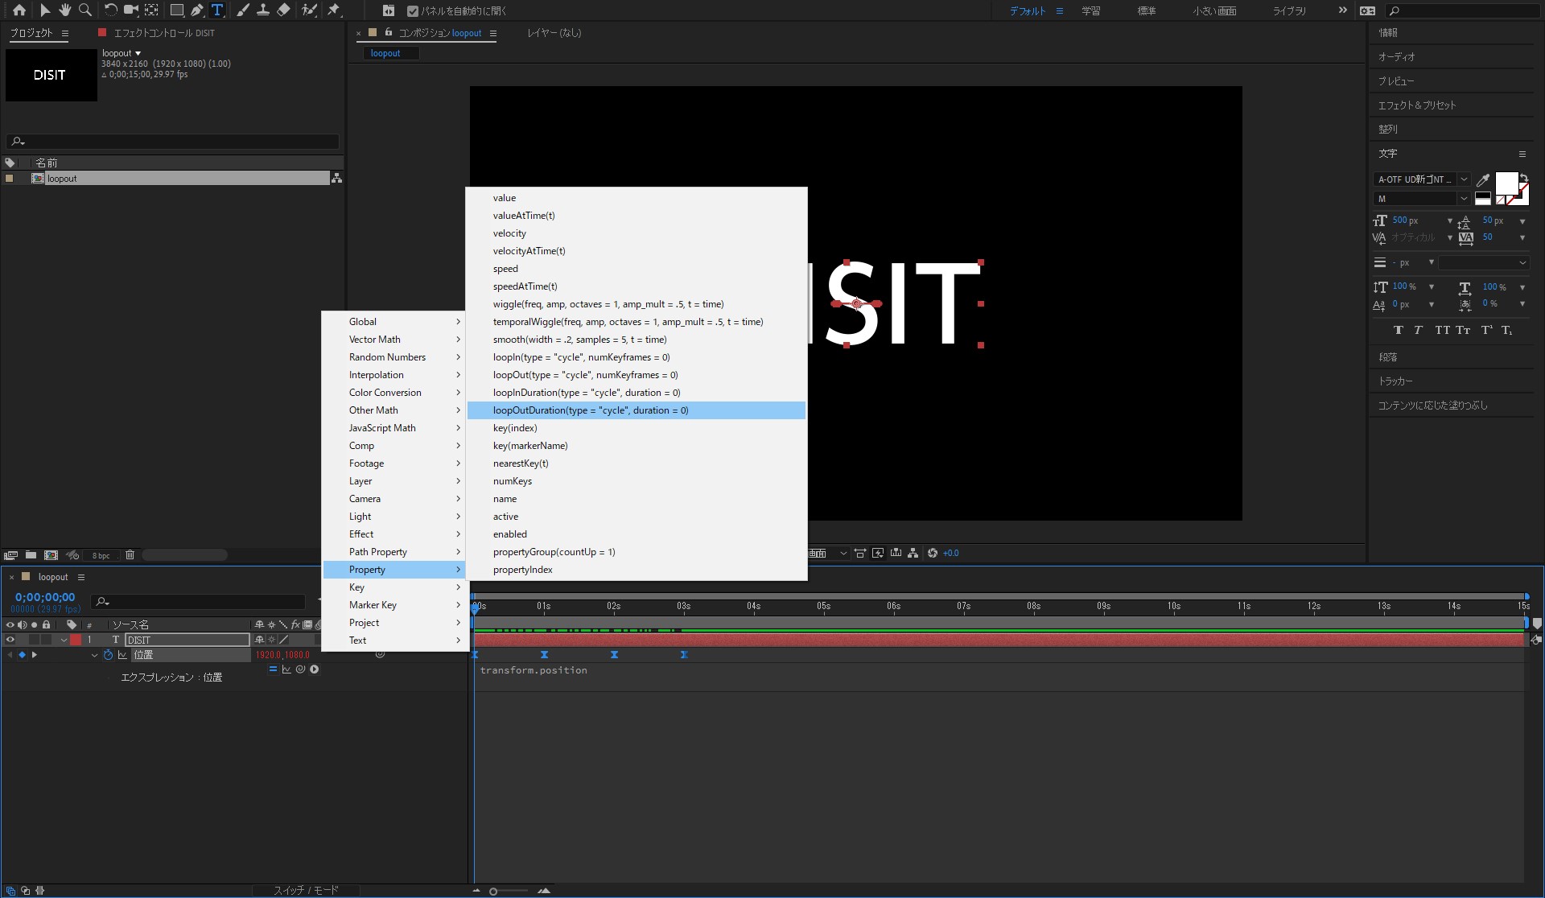Open the project flowchart icon beside loopout
Viewport: 1545px width, 898px height.
336,179
